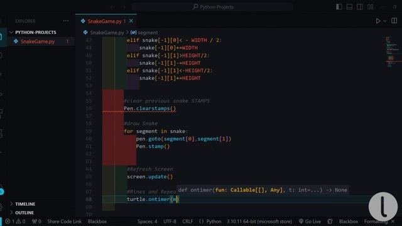
Task: Click the code minimap
Action: pos(392,53)
